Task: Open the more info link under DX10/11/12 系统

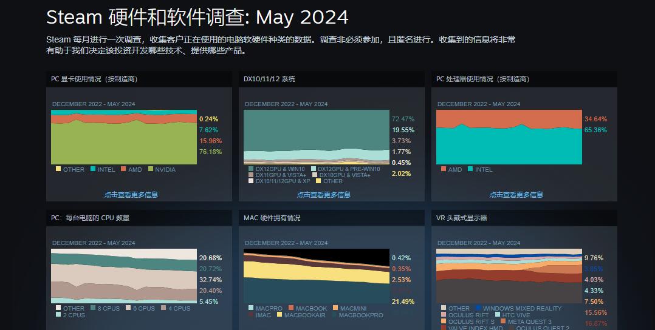Action: [323, 195]
